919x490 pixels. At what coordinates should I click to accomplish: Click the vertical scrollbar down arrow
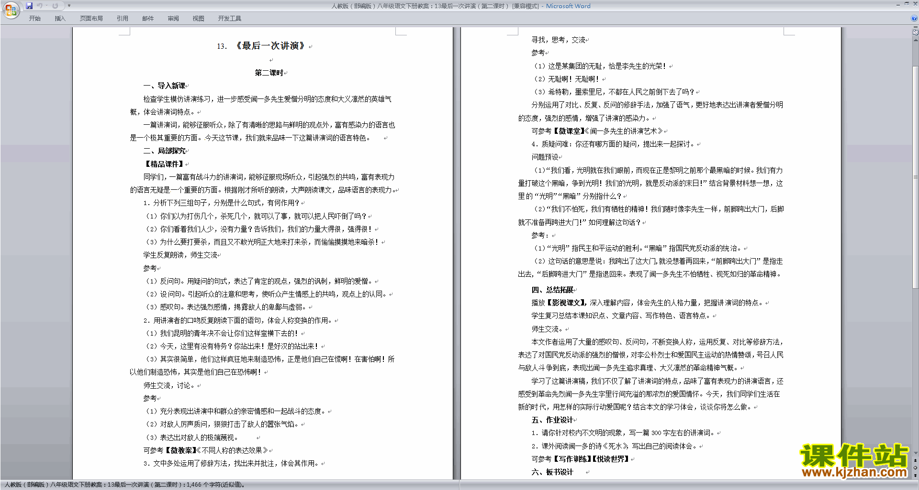[916, 453]
